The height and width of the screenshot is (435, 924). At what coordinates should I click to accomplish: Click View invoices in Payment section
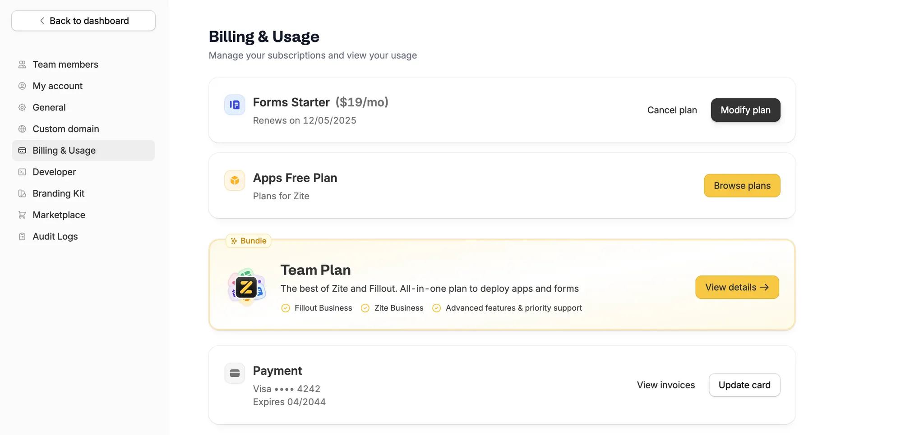pos(666,385)
